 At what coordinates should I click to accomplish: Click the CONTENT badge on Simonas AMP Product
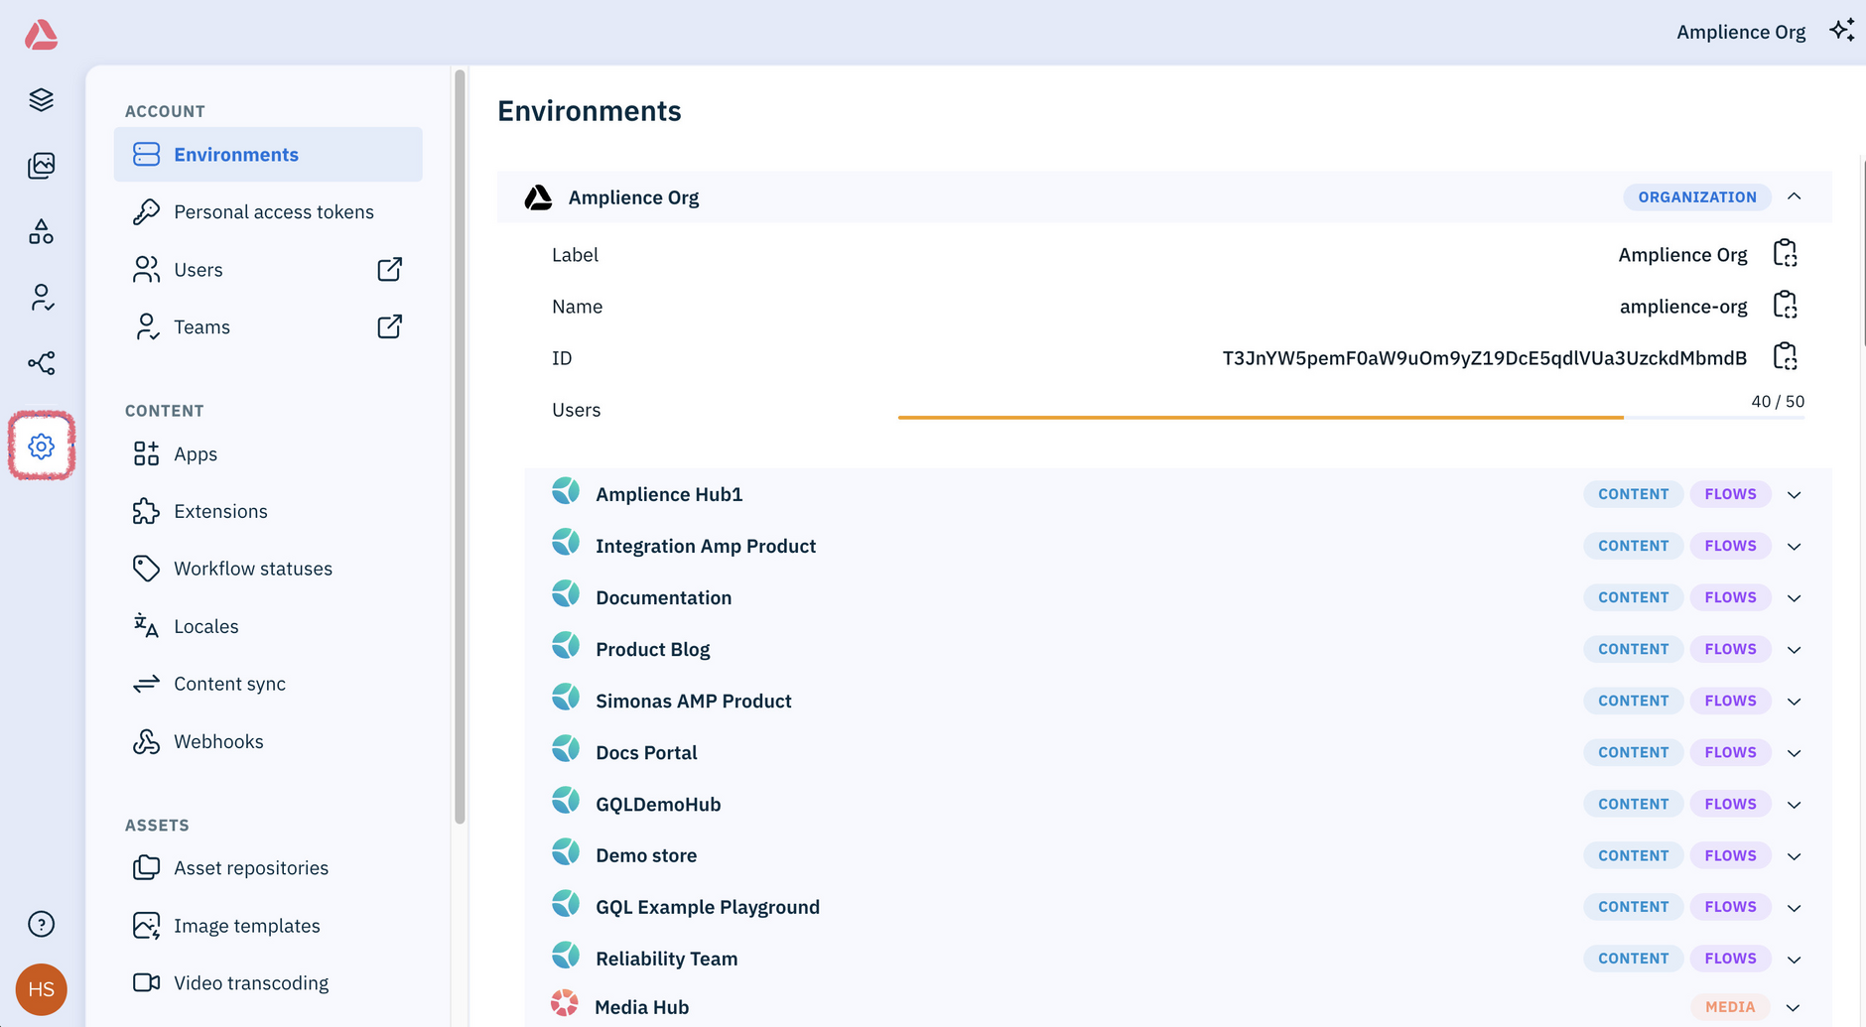[1633, 701]
